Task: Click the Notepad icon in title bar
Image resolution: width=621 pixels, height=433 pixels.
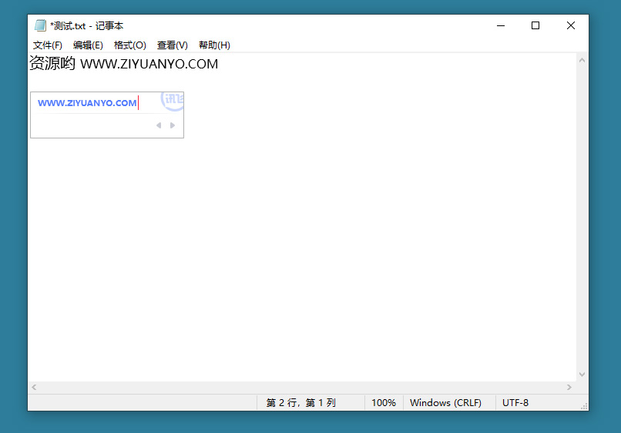Action: 40,25
